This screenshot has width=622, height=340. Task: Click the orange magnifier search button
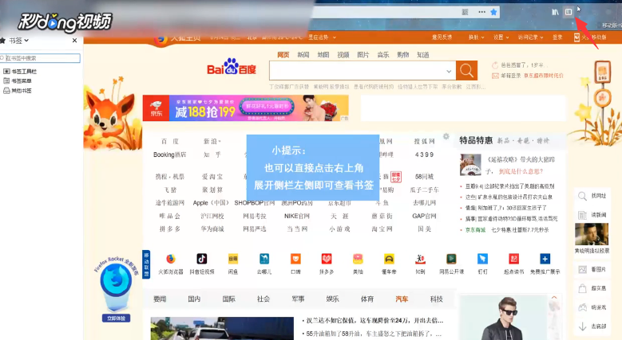point(466,71)
